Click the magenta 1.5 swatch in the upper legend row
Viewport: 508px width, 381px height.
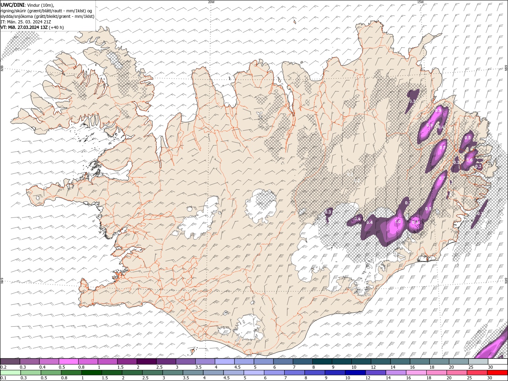click(x=127, y=362)
